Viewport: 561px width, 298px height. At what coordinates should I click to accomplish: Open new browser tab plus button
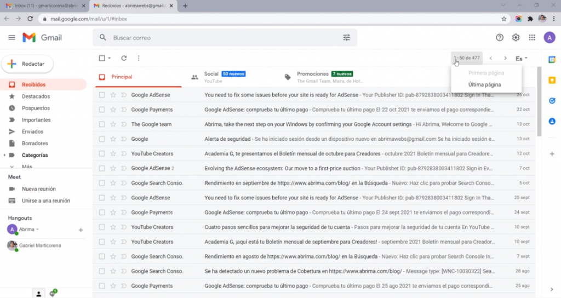(185, 5)
